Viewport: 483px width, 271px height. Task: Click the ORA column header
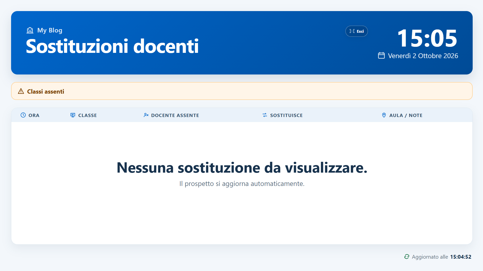click(34, 115)
